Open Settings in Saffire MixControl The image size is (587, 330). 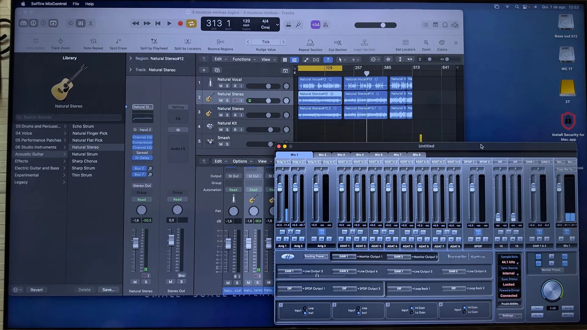click(x=509, y=316)
